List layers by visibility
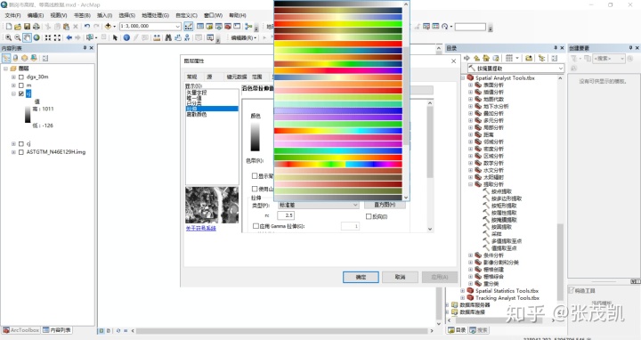This screenshot has width=641, height=340. [x=25, y=58]
